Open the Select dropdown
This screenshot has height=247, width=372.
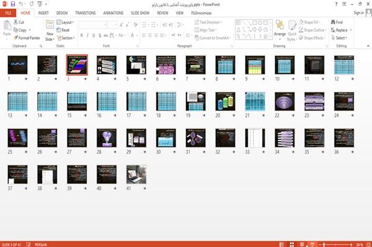[x=339, y=38]
